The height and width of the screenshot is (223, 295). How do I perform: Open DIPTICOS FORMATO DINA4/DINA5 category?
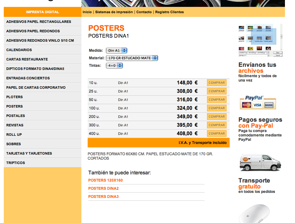pyautogui.click(x=42, y=69)
